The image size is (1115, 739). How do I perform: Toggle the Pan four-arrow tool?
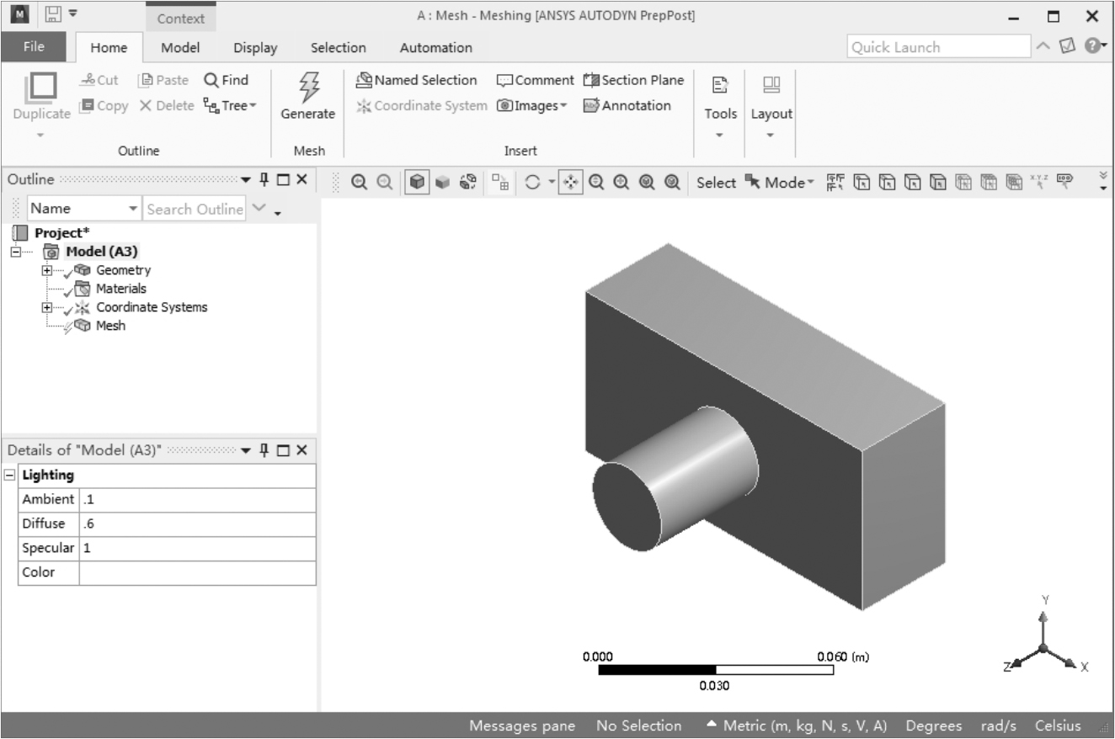point(570,183)
